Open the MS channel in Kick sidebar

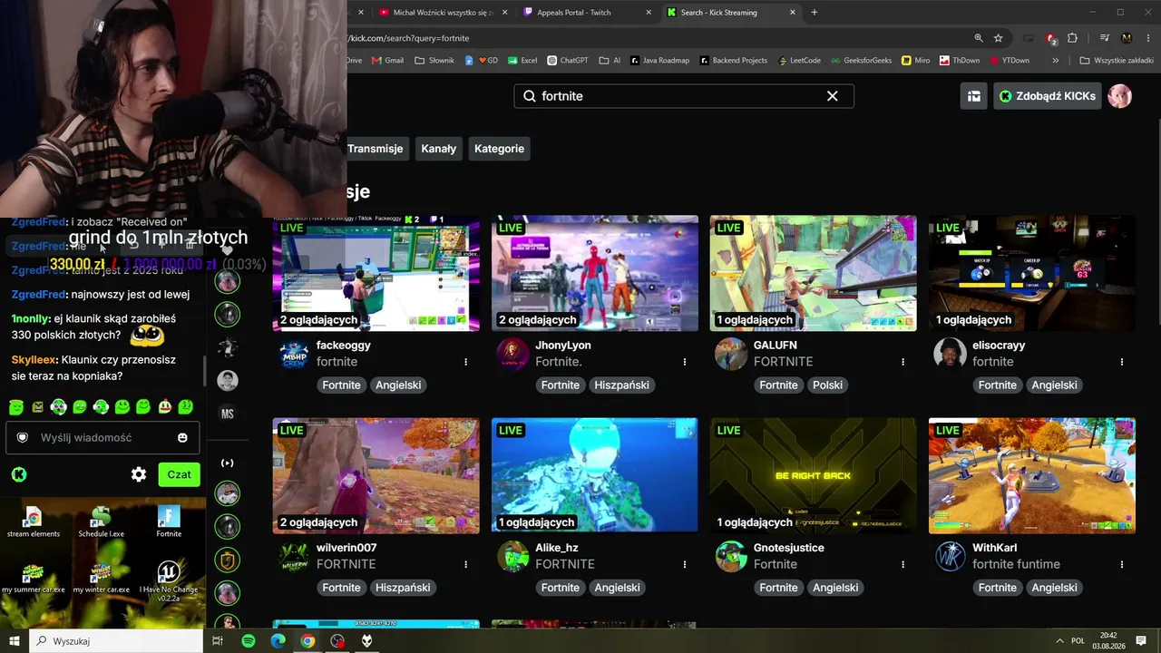pyautogui.click(x=228, y=414)
